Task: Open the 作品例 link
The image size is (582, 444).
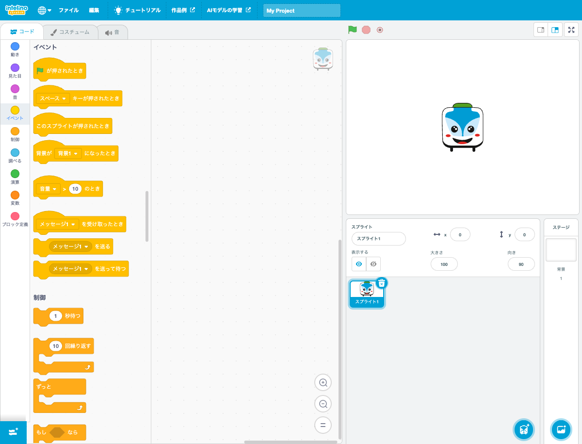Action: click(x=183, y=10)
